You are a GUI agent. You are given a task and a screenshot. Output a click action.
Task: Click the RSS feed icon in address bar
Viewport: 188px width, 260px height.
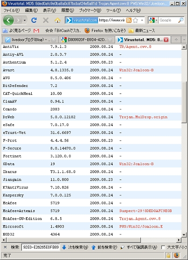click(129, 20)
